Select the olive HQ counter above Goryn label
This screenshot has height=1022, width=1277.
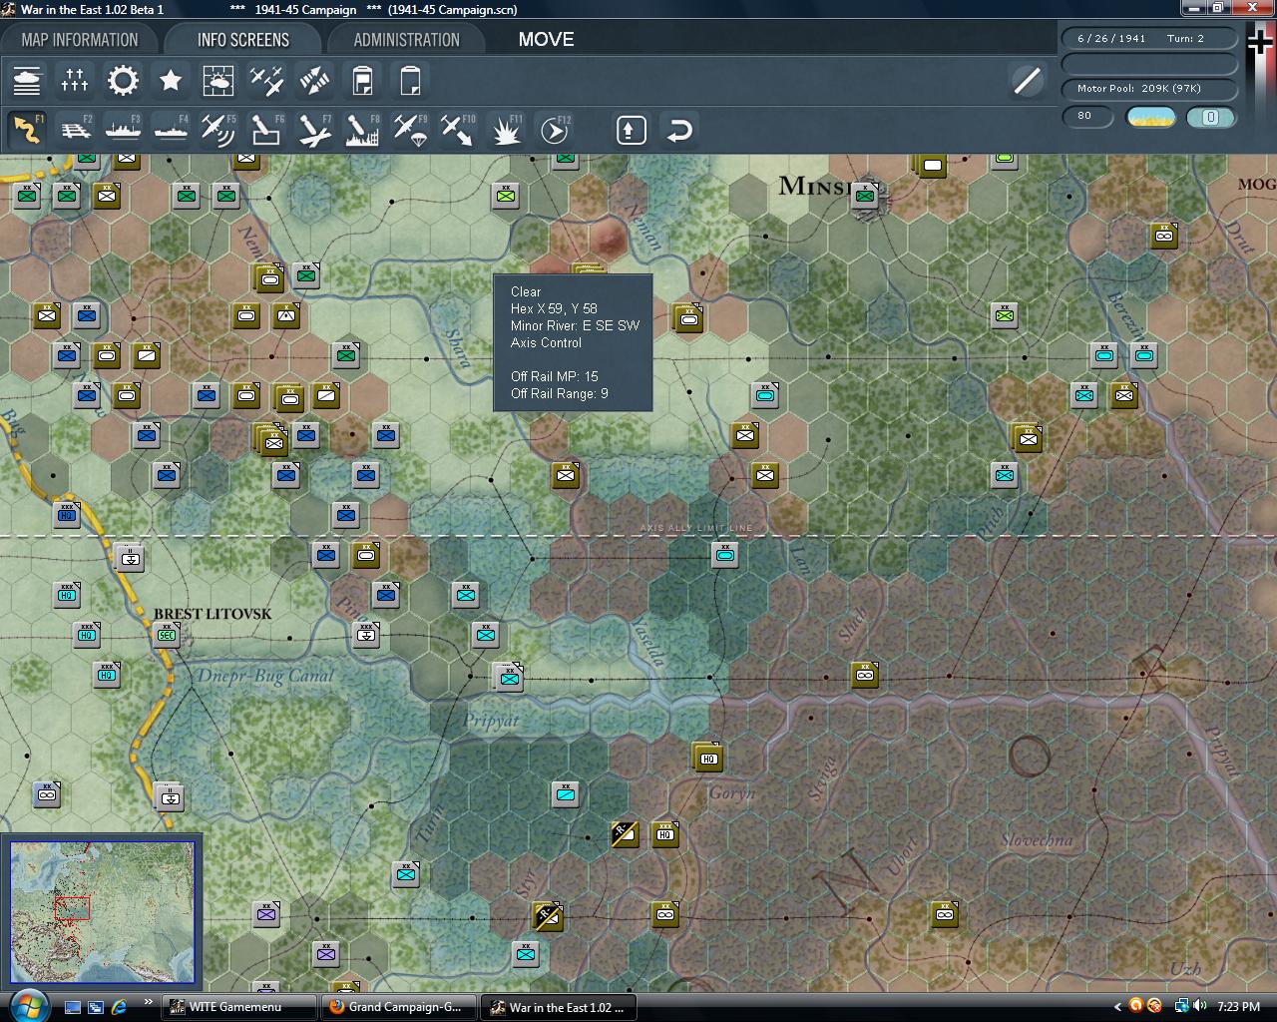[707, 758]
